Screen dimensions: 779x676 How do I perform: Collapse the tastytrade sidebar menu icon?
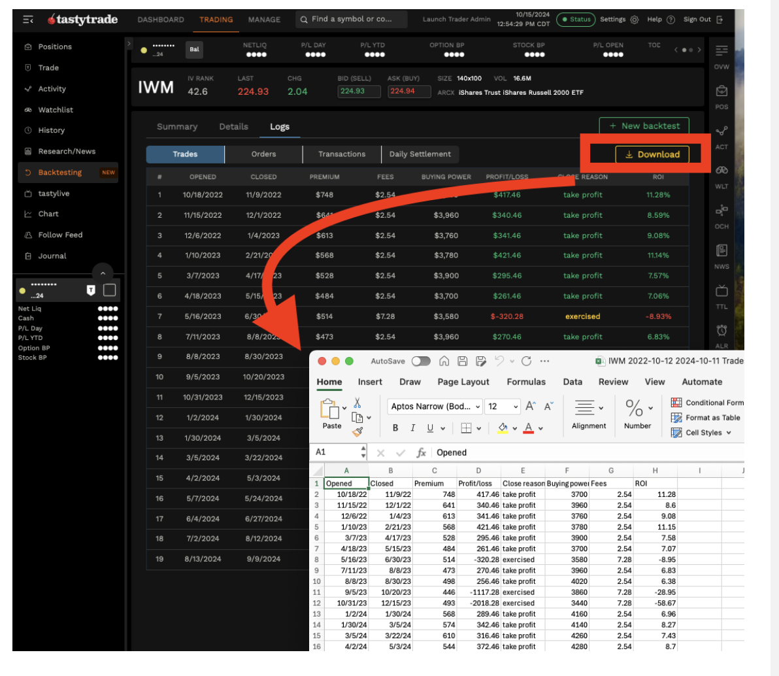28,20
